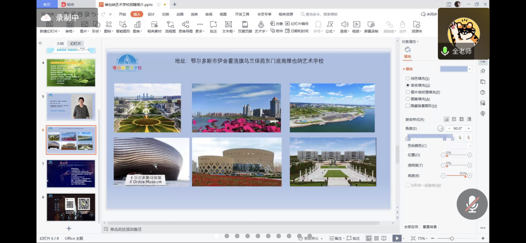This screenshot has height=243, width=526.
Task: Switch to 大纲 outline tab
Action: click(60, 44)
